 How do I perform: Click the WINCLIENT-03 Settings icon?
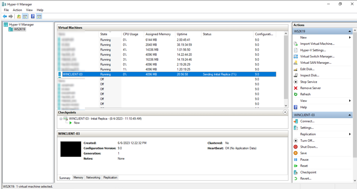point(295,128)
